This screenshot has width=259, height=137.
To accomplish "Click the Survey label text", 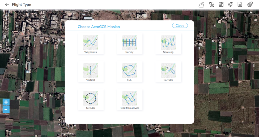I will 129,52.
